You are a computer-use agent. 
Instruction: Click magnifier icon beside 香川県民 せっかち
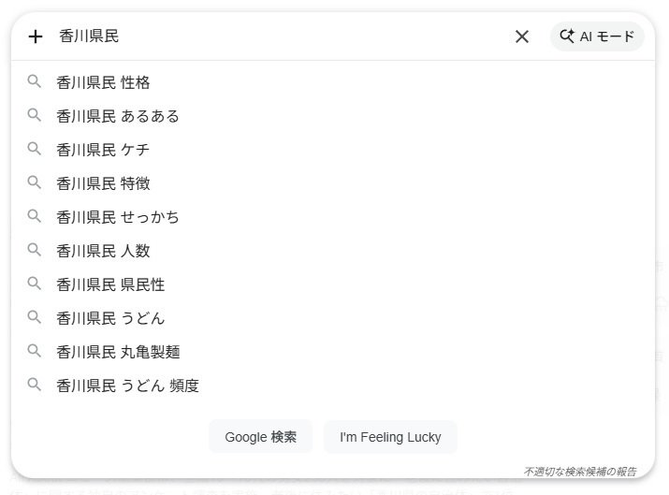pos(35,217)
